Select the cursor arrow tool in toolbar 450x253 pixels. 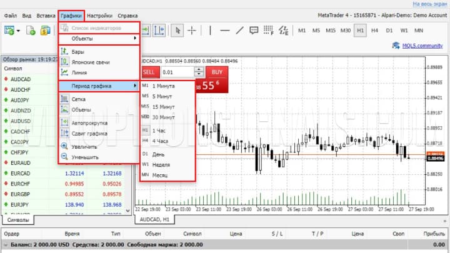pos(177,30)
